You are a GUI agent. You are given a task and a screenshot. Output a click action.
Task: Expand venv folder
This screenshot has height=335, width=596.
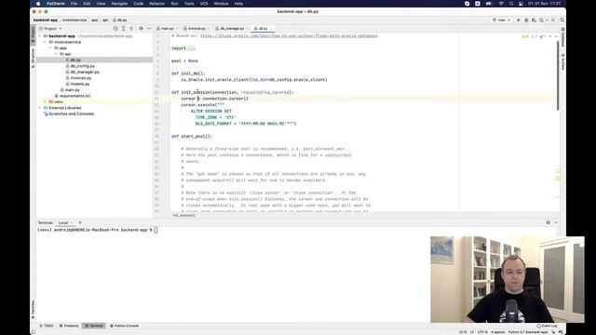(x=46, y=101)
